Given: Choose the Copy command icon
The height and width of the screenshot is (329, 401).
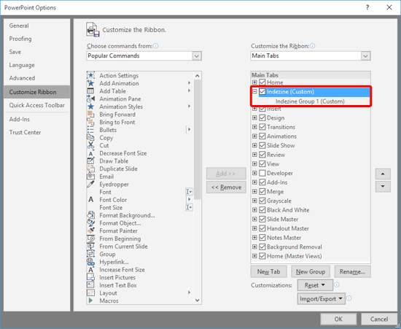Looking at the screenshot, I should [x=91, y=138].
